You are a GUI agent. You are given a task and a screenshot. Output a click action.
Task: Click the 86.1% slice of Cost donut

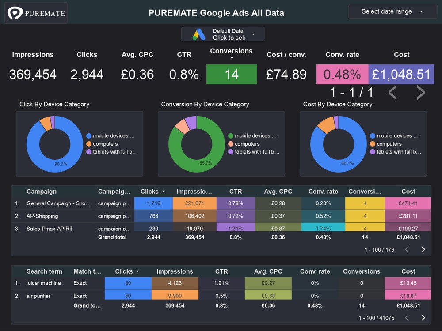click(x=347, y=163)
